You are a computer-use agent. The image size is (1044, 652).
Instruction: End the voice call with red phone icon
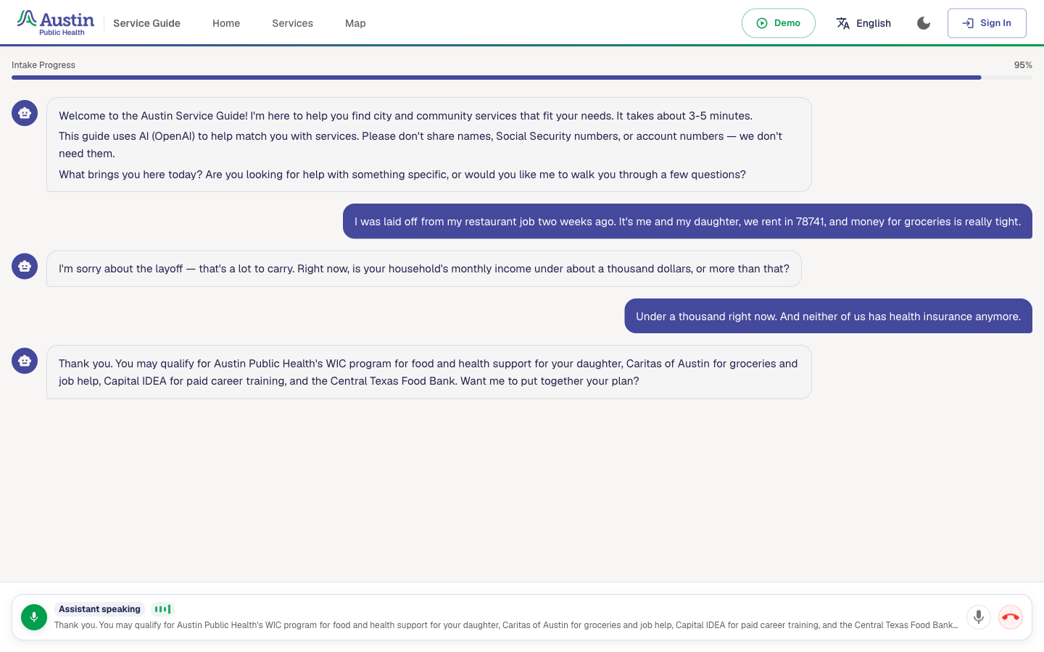coord(1011,617)
